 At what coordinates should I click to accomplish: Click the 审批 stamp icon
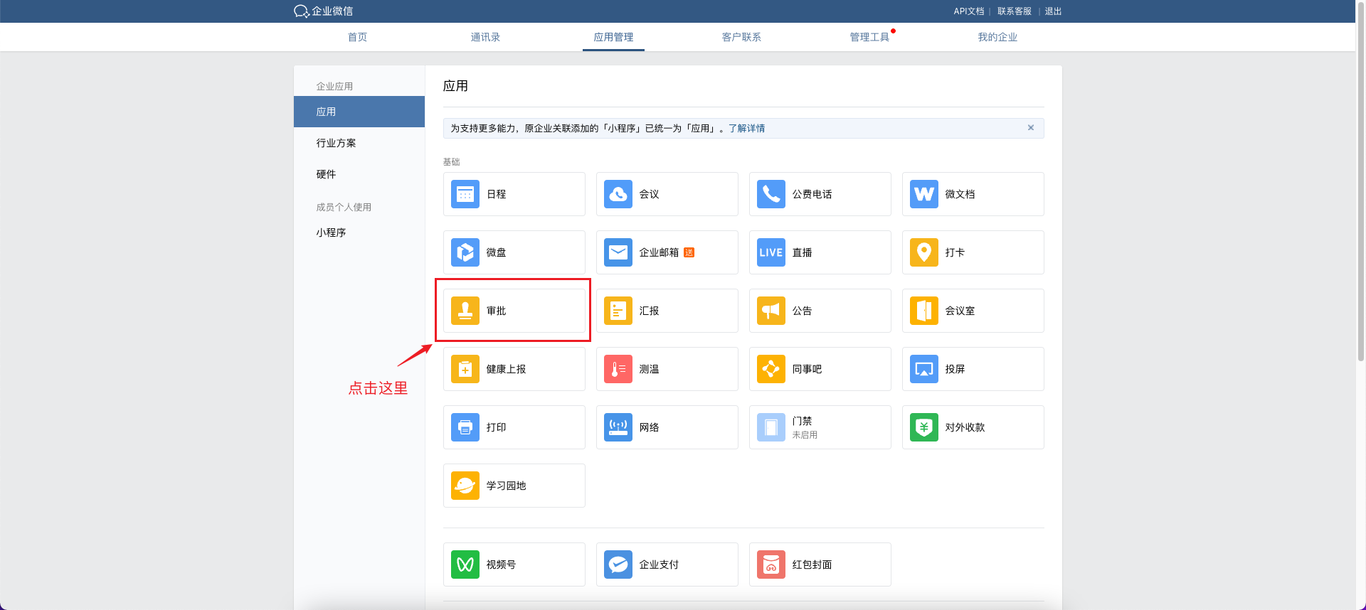[x=465, y=311]
